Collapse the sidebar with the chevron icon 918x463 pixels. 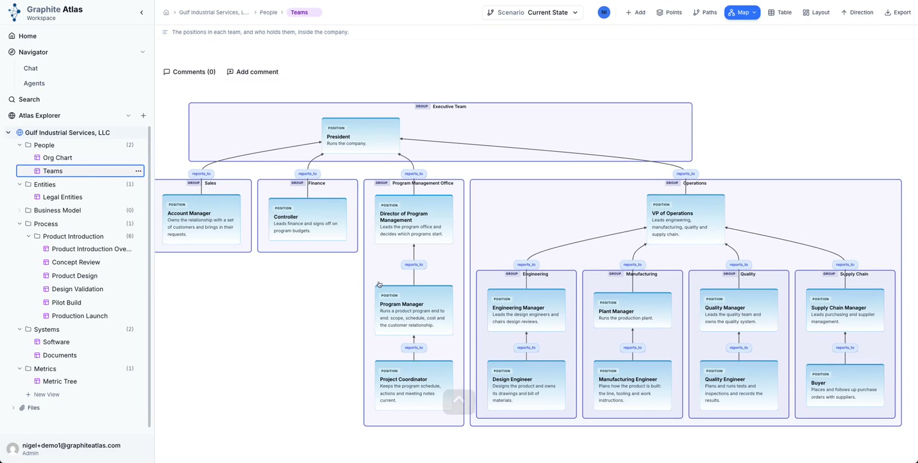142,13
